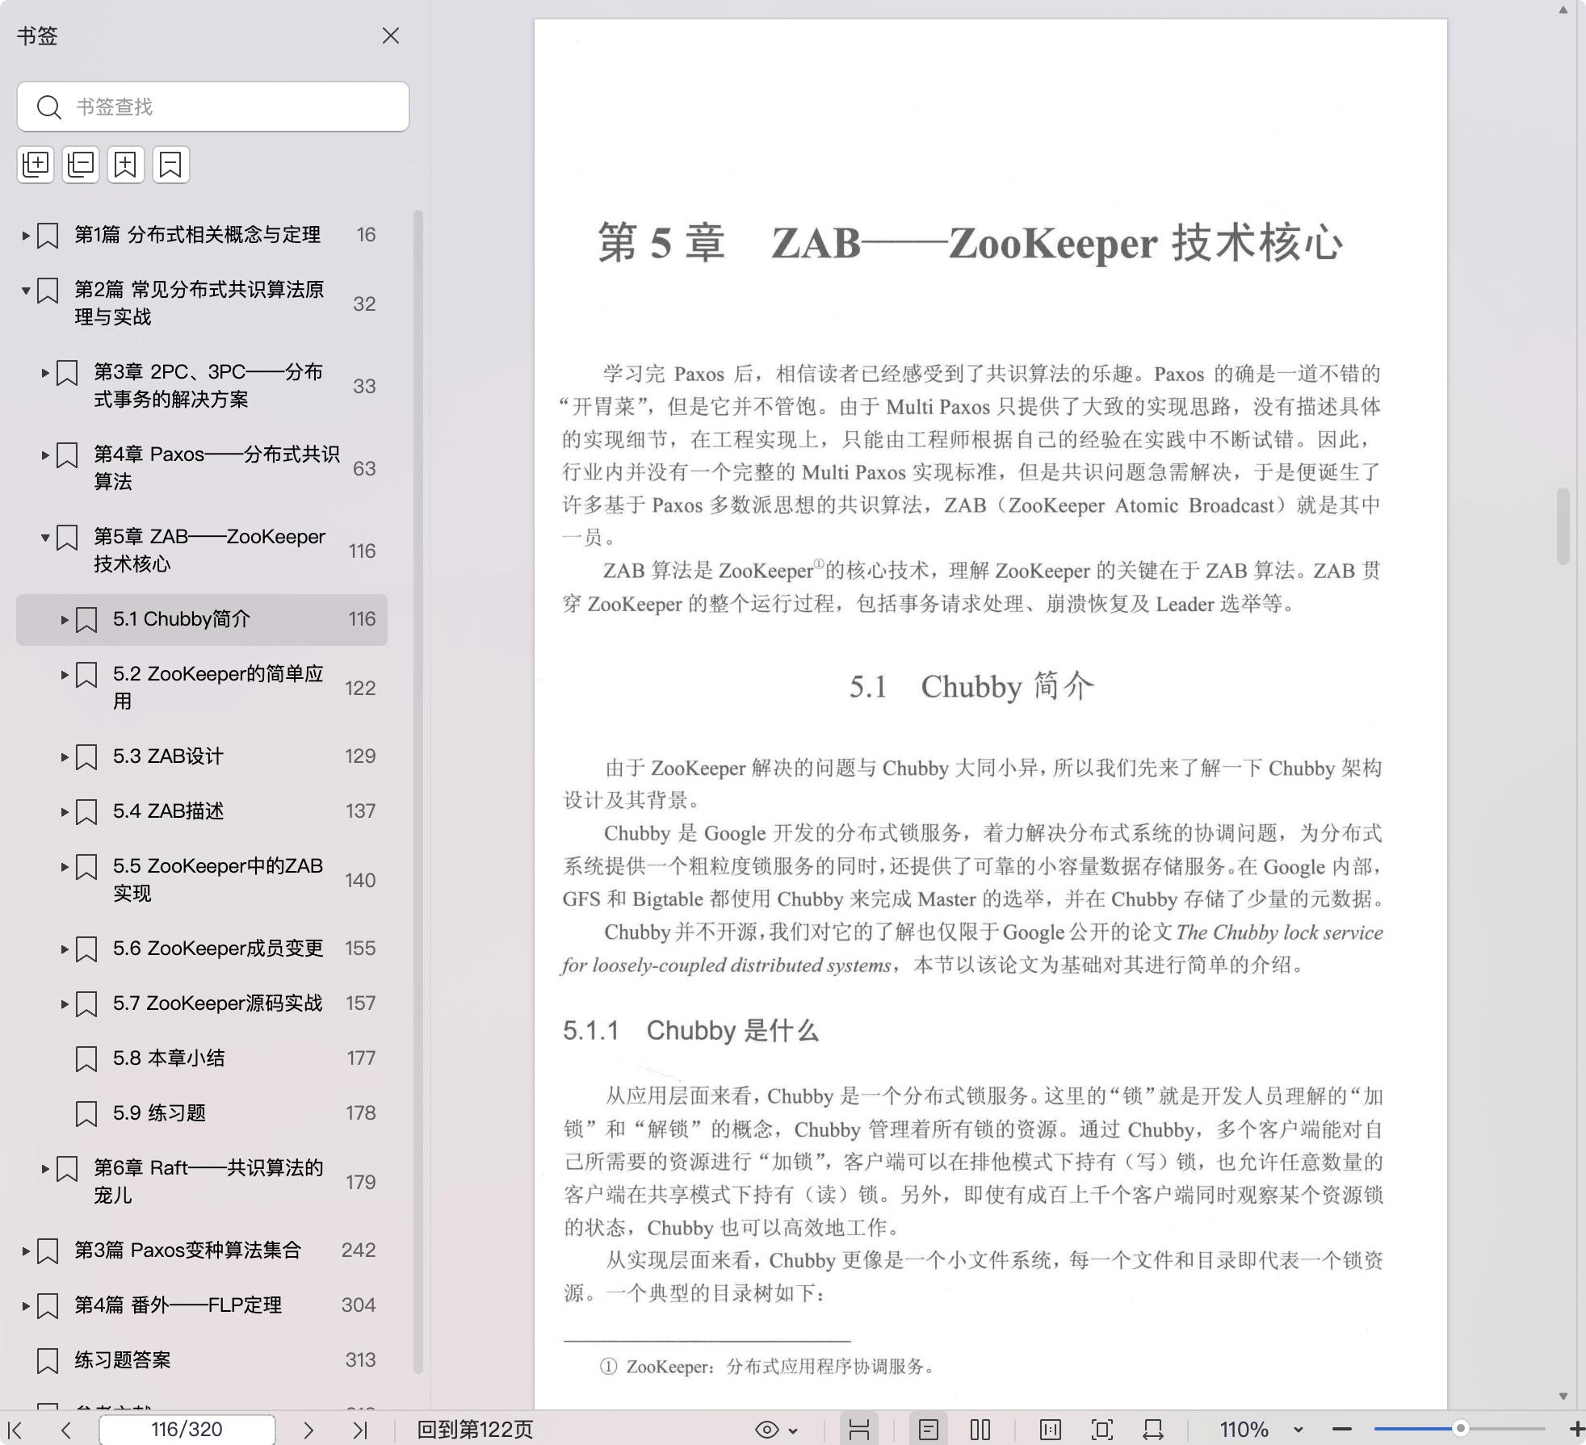
Task: Collapse 第5章 ZAB bookmark arrow
Action: point(45,538)
